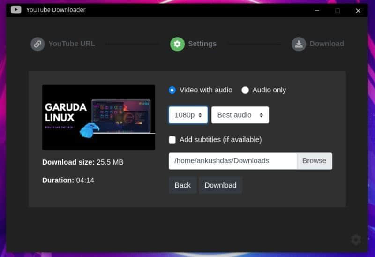Enable Add subtitles checkbox
This screenshot has width=375, height=257.
point(172,140)
